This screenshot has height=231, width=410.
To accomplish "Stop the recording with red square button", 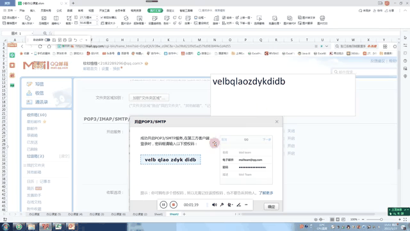I will tap(174, 205).
